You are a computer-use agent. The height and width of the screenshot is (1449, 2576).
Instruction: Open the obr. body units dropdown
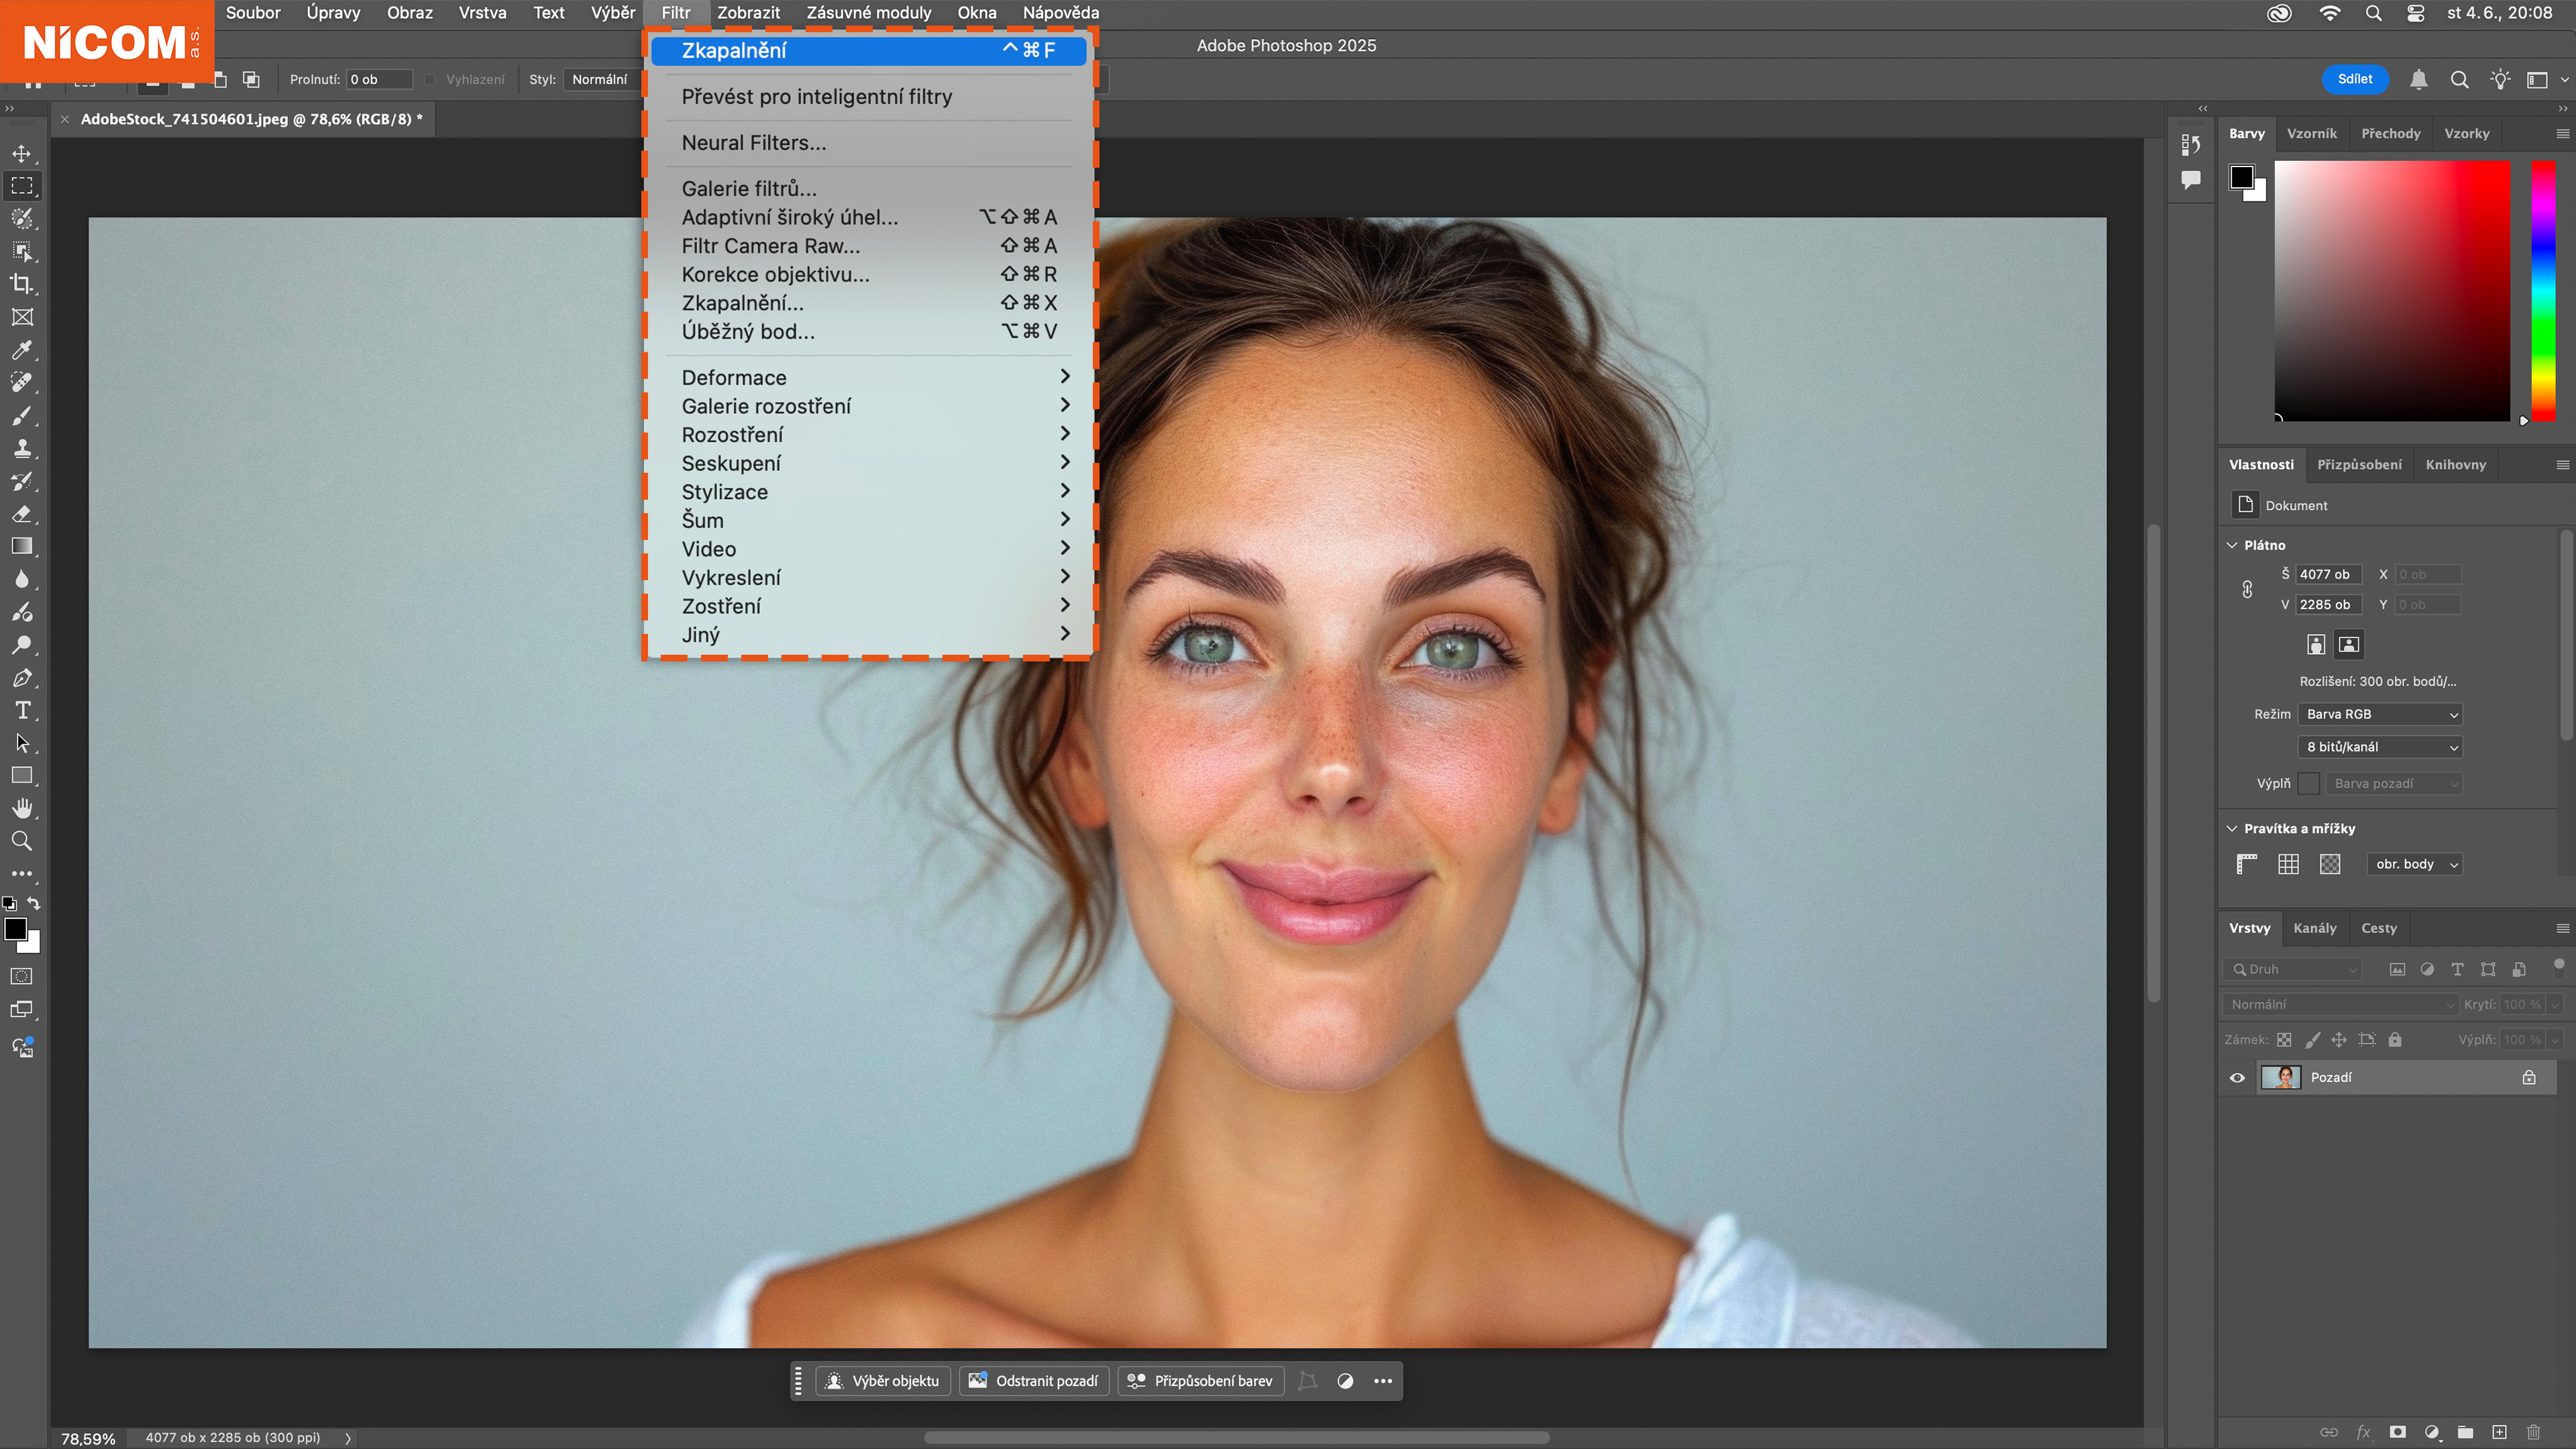pos(2415,864)
